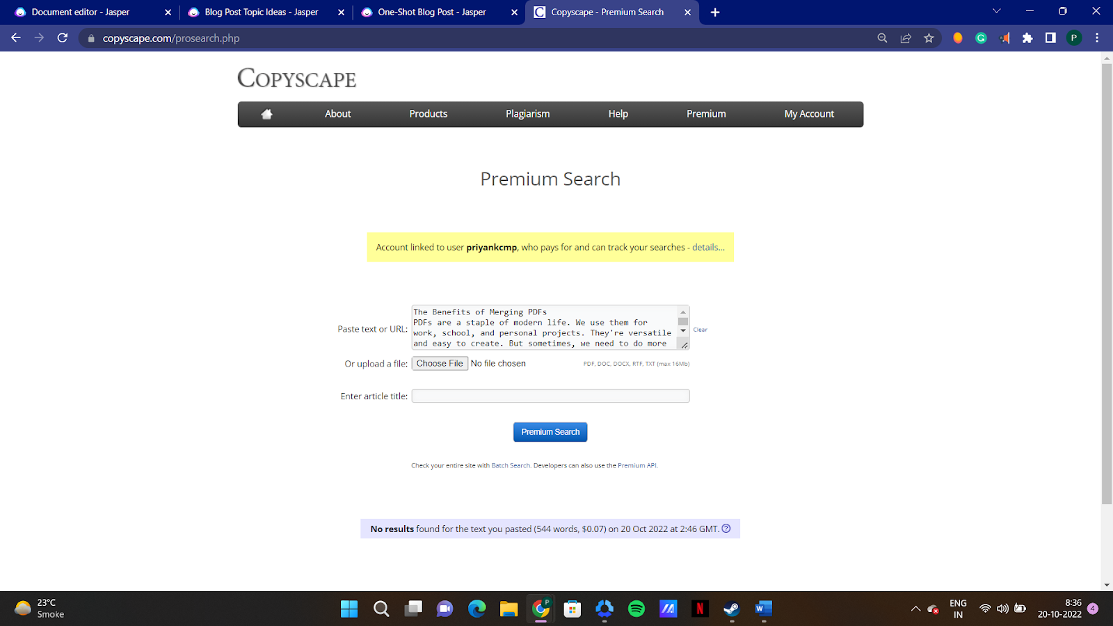
Task: Open the Windows Start menu
Action: pyautogui.click(x=349, y=609)
